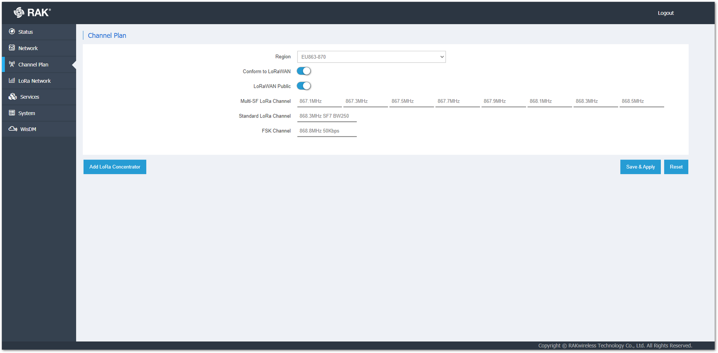The width and height of the screenshot is (718, 353).
Task: Click Add LoRa Concentrator button
Action: pyautogui.click(x=115, y=167)
